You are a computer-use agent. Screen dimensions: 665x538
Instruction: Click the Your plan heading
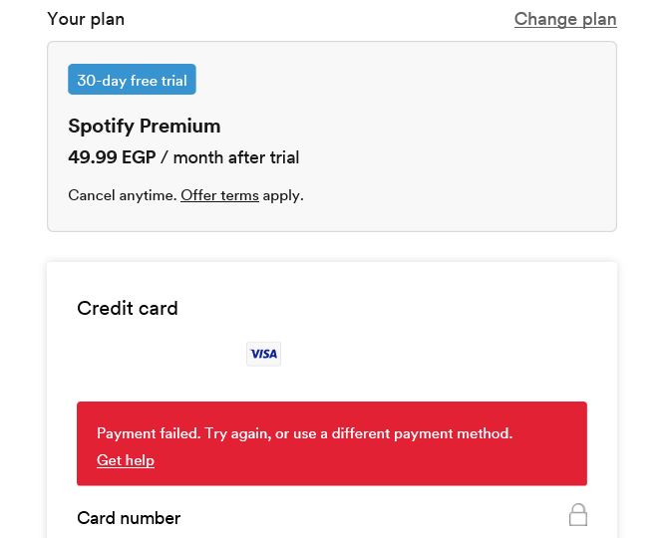click(86, 19)
